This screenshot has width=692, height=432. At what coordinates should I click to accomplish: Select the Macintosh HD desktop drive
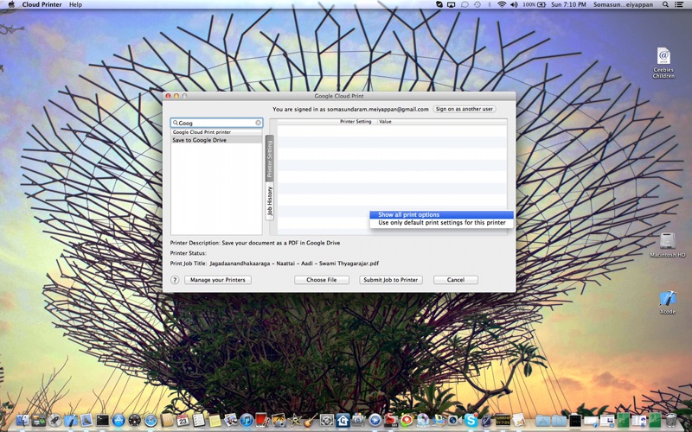[667, 245]
